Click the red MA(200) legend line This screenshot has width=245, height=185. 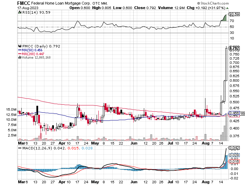tap(20, 54)
